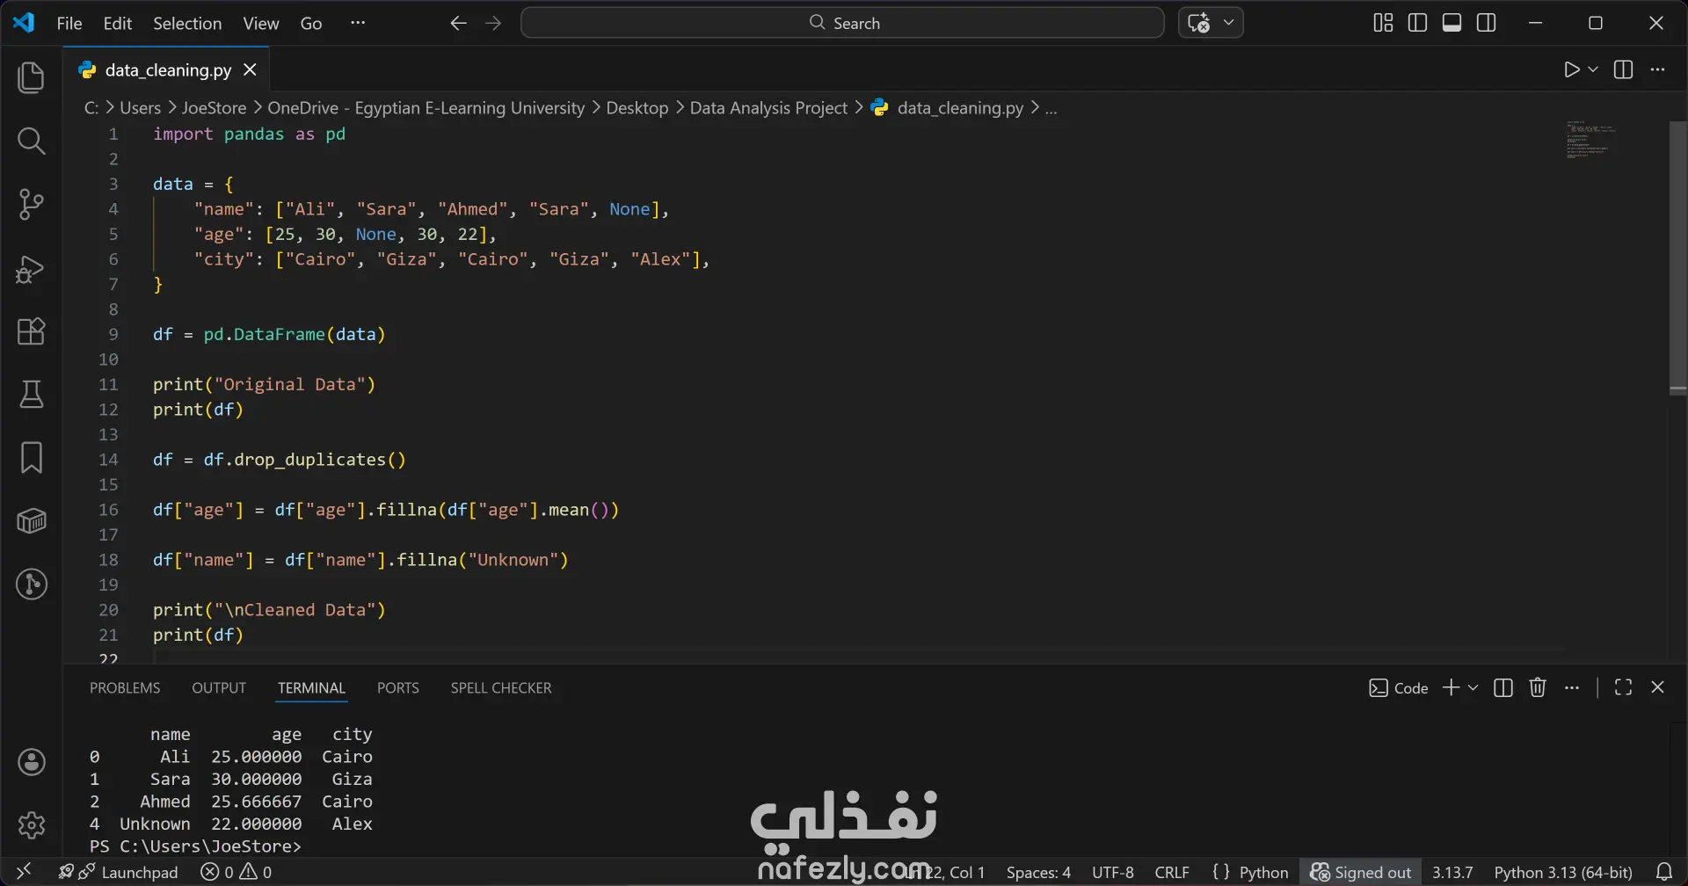Change file encoding via UTF-8
The height and width of the screenshot is (886, 1688).
click(1113, 872)
